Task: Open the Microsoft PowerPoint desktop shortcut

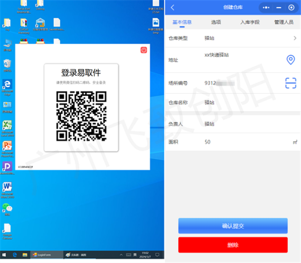Action: [x=8, y=149]
